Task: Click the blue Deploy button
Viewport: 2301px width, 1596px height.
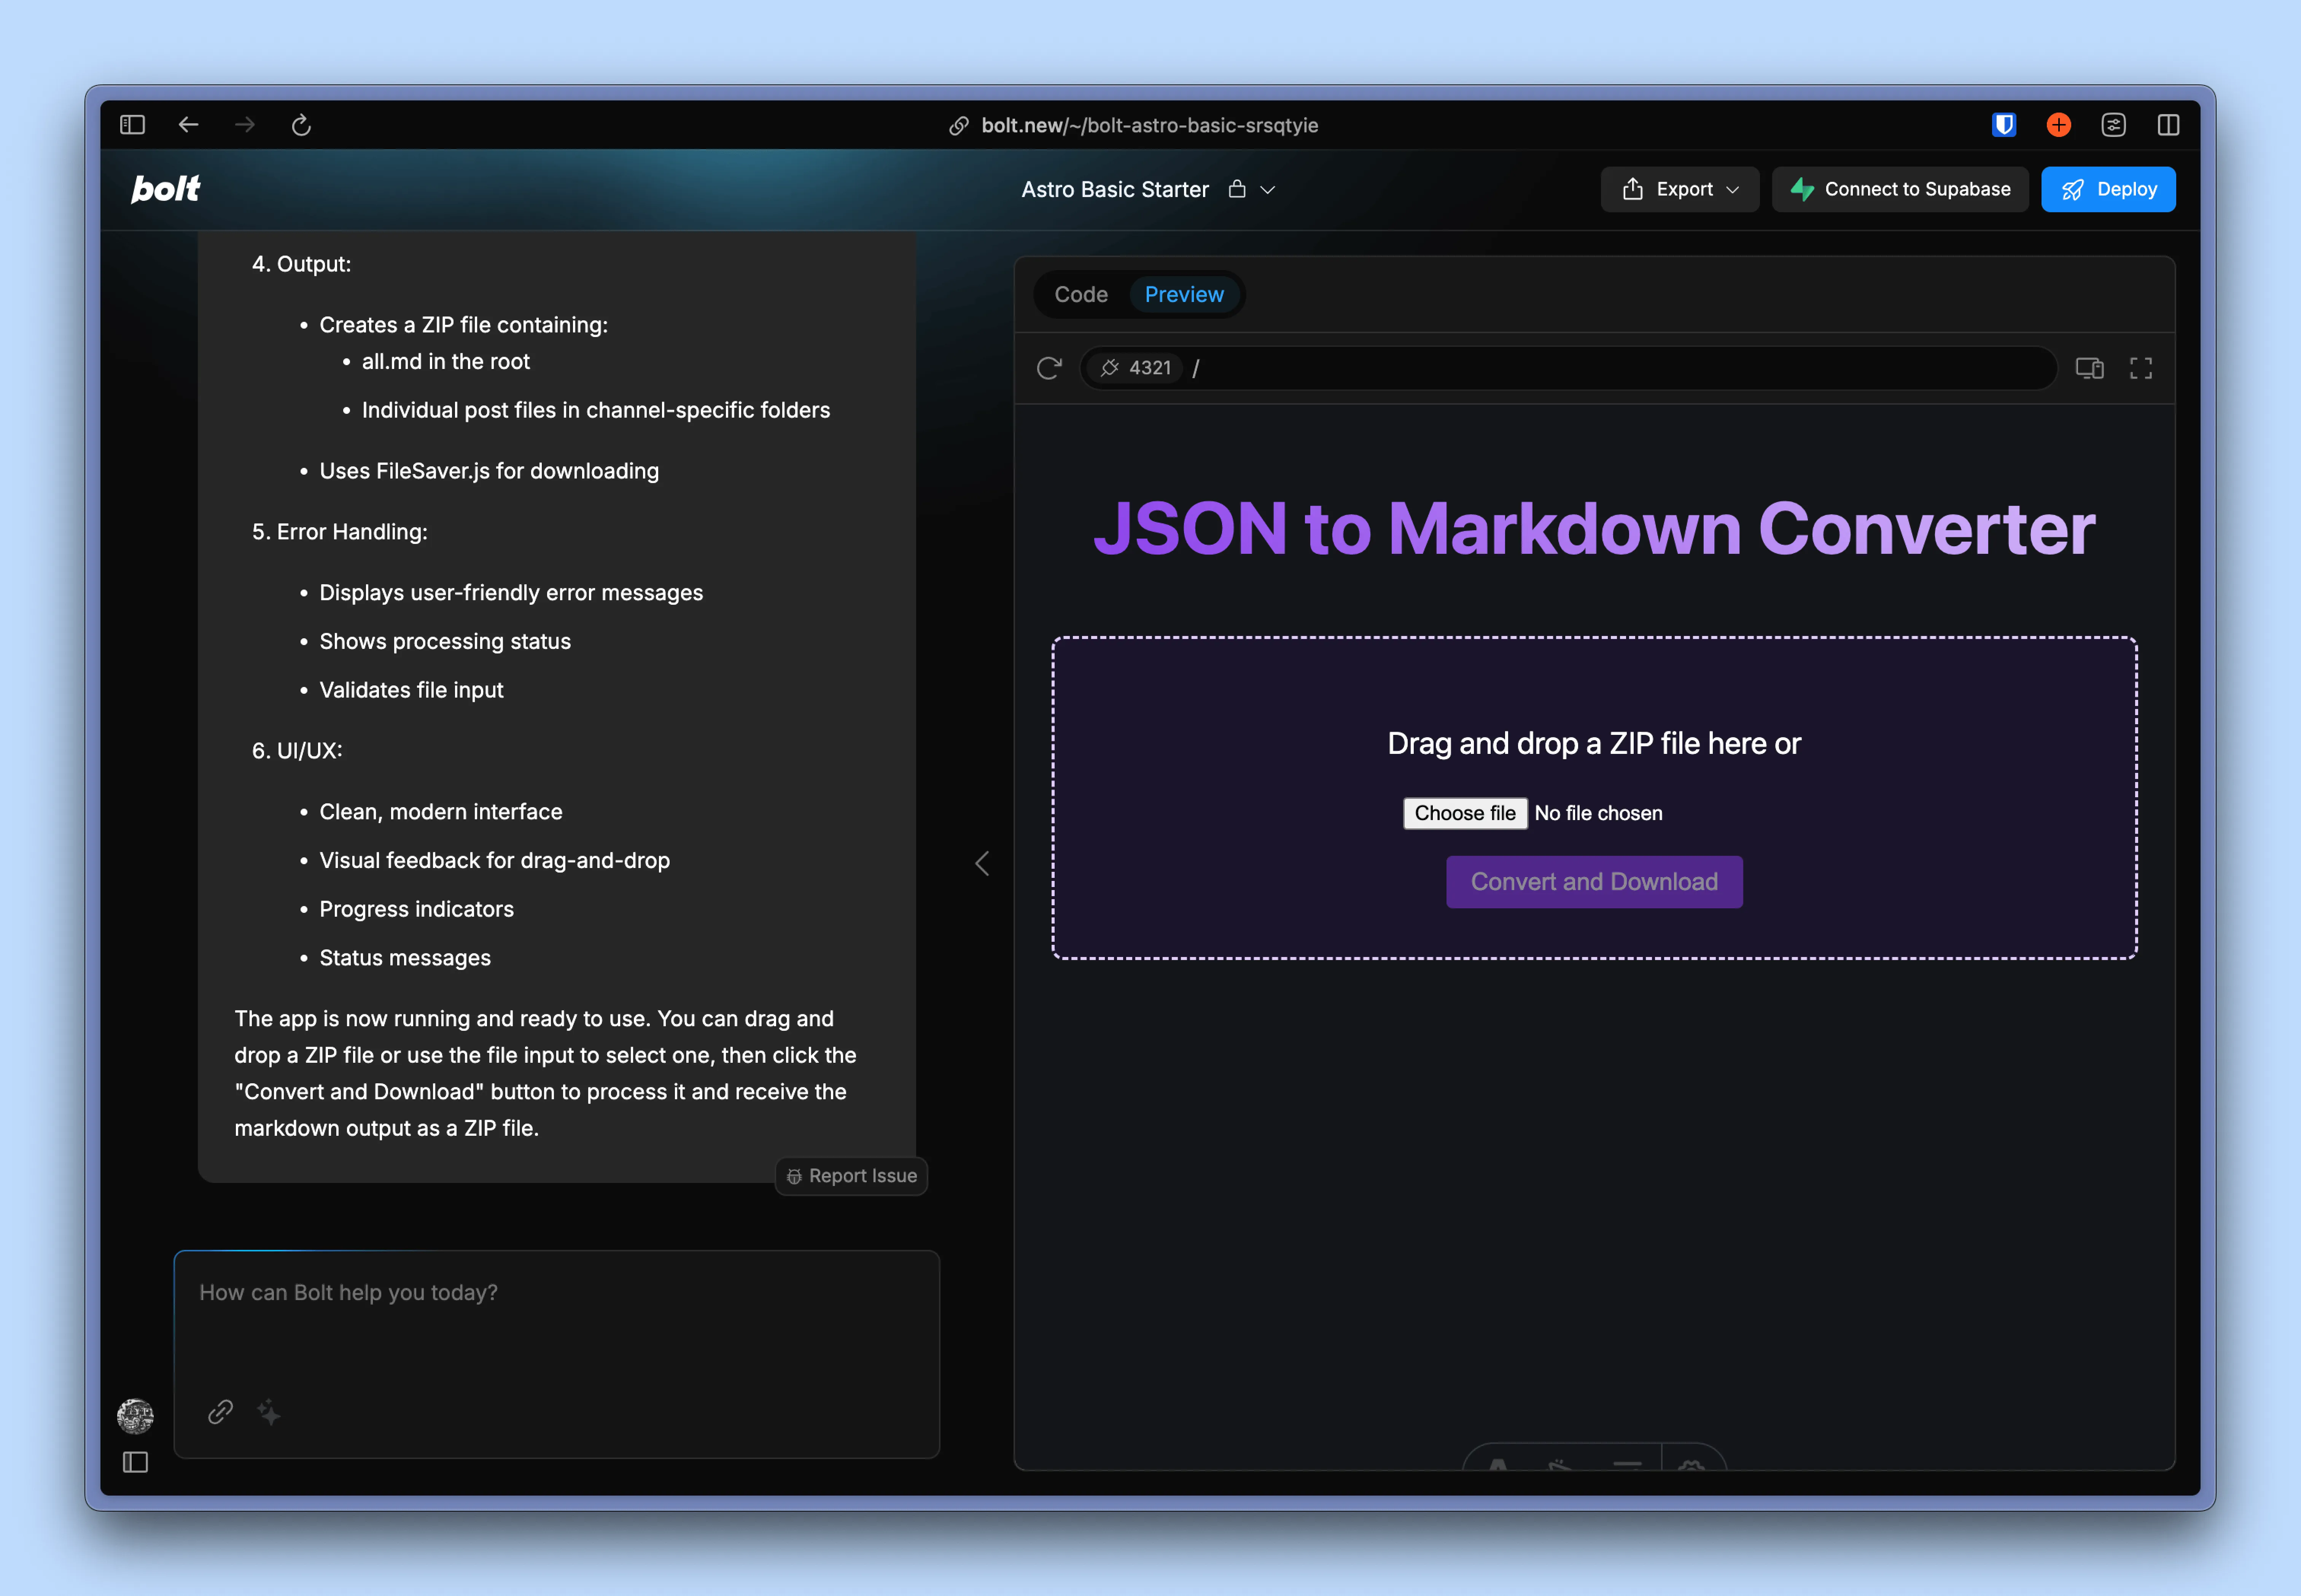Action: click(x=2108, y=189)
